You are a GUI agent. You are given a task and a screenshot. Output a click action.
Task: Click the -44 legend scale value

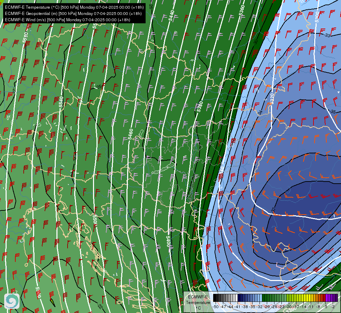[230, 307]
